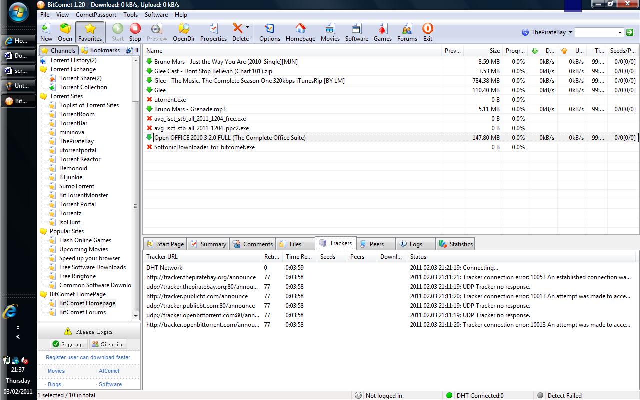Image resolution: width=640 pixels, height=400 pixels.
Task: Open the CometPassport menu
Action: 96,15
